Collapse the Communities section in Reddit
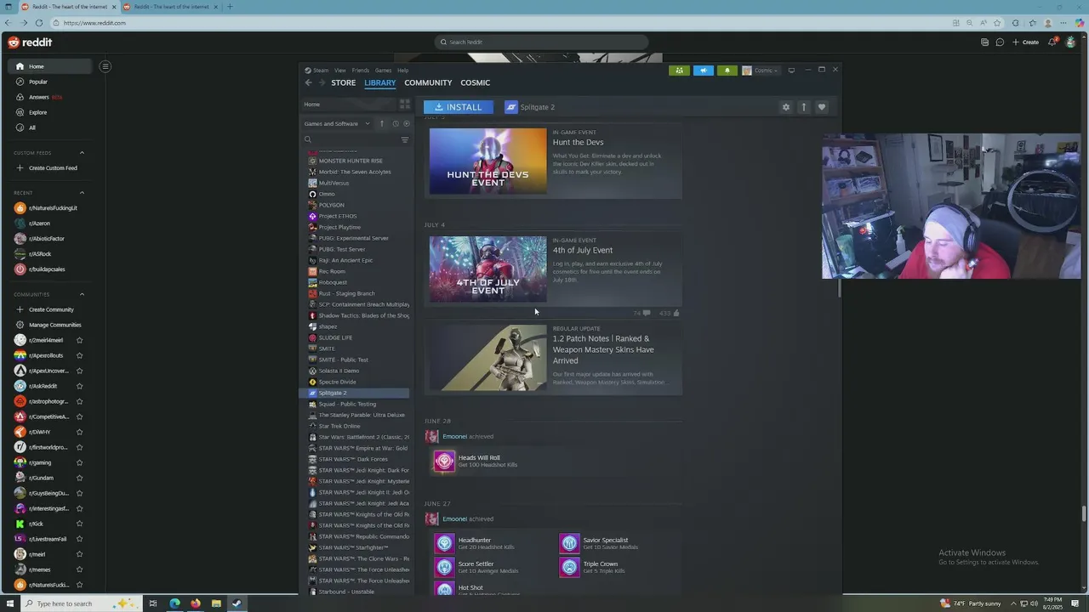 pos(82,294)
